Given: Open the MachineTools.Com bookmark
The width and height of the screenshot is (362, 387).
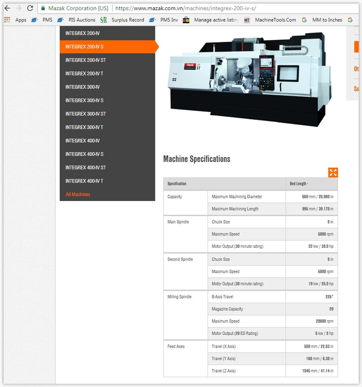Looking at the screenshot, I should coord(276,20).
